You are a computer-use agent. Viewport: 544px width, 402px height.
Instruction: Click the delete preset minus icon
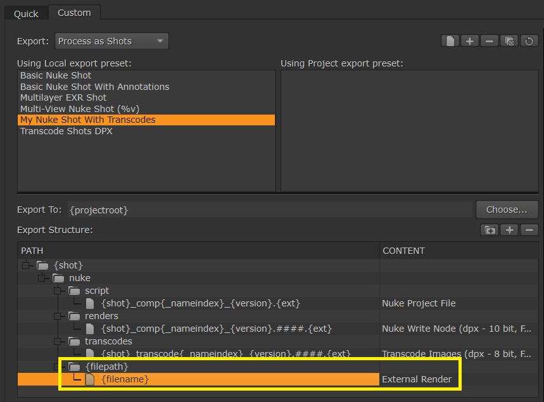click(489, 40)
